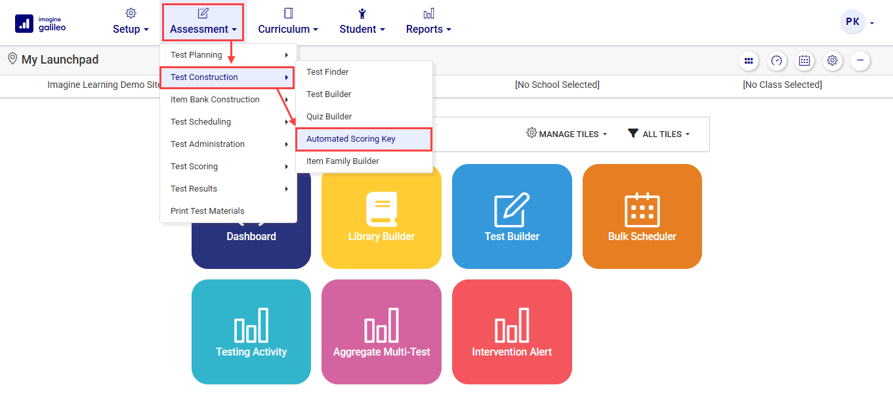The image size is (893, 408).
Task: Collapse launchpad with the minus icon
Action: (860, 61)
